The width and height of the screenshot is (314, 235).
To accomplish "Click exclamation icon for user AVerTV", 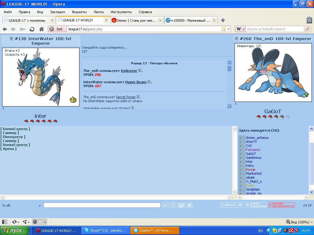I will tap(244, 141).
